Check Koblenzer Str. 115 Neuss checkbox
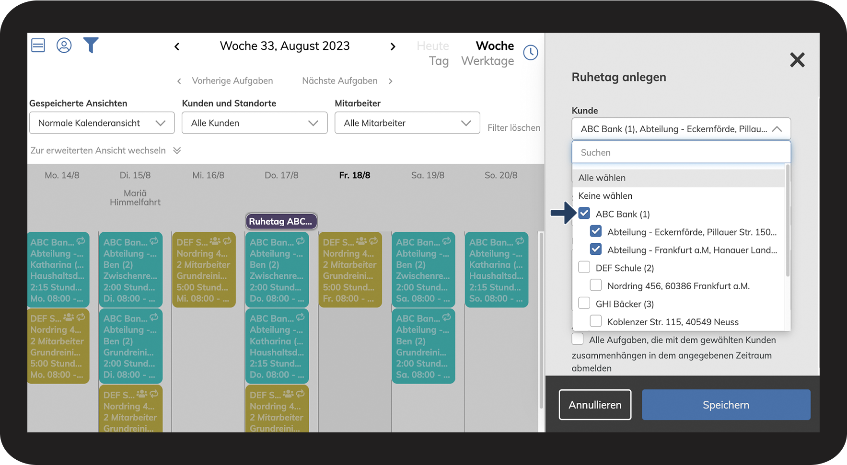Screen dimensions: 847x465 596,321
